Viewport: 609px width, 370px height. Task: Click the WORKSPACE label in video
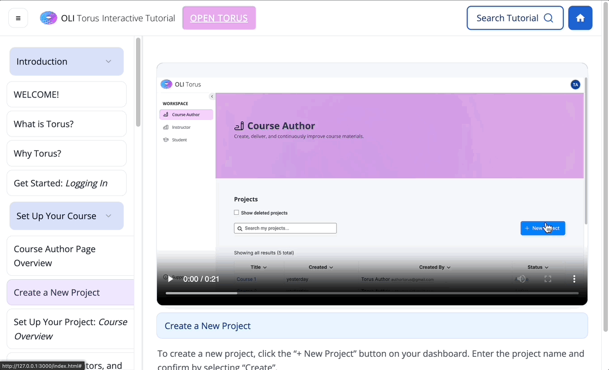click(175, 104)
